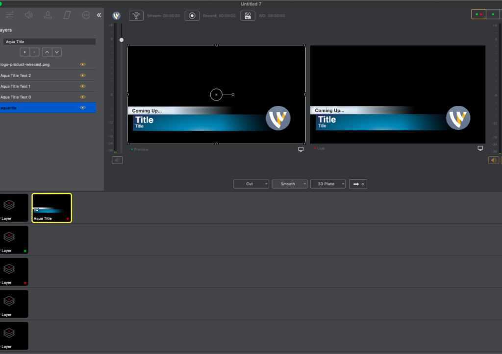Click the Aqua Title name field
Viewport: 502px width, 354px height.
pos(50,42)
